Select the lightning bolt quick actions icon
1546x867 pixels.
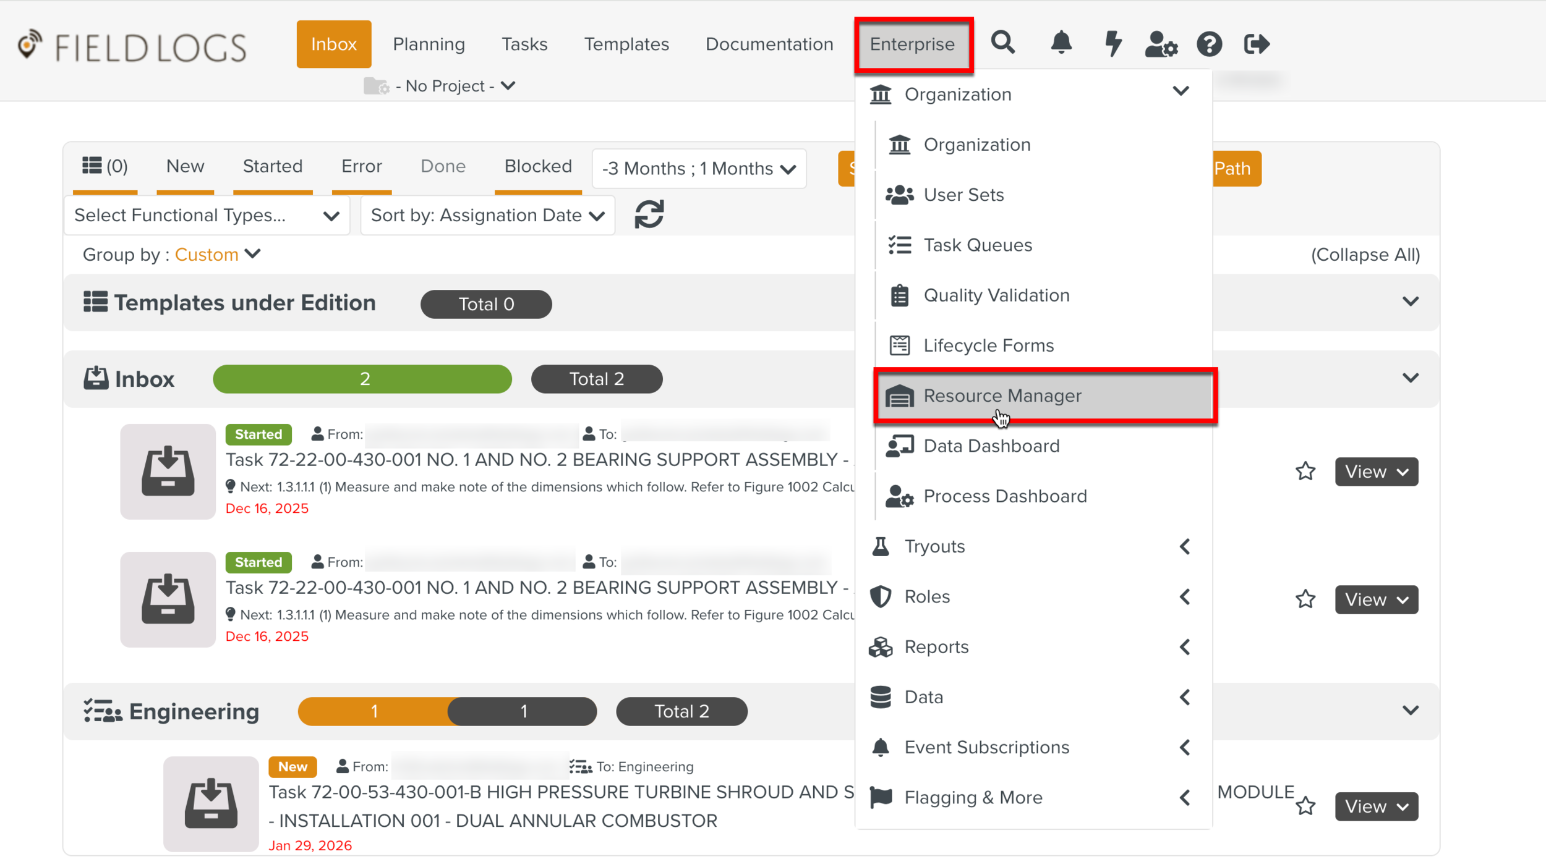1113,43
